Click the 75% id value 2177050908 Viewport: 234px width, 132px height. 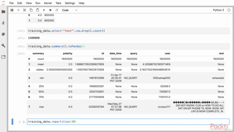[97, 97]
